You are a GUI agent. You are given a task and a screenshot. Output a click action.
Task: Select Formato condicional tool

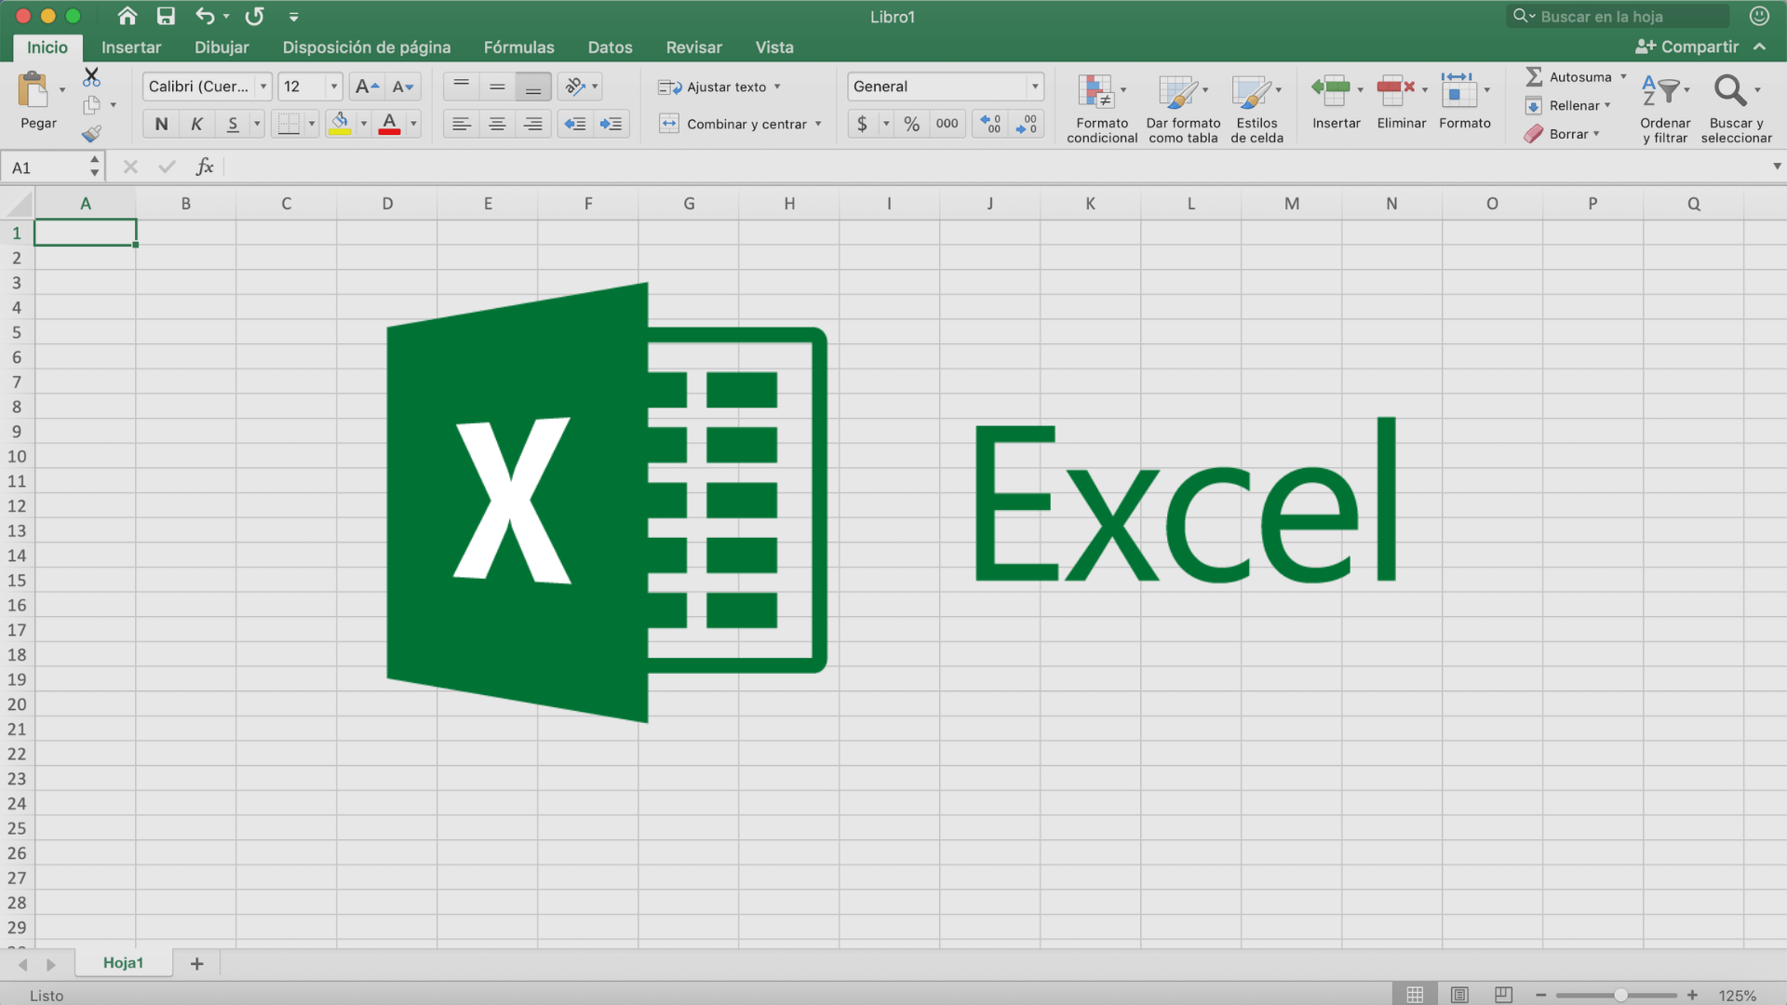pos(1102,104)
